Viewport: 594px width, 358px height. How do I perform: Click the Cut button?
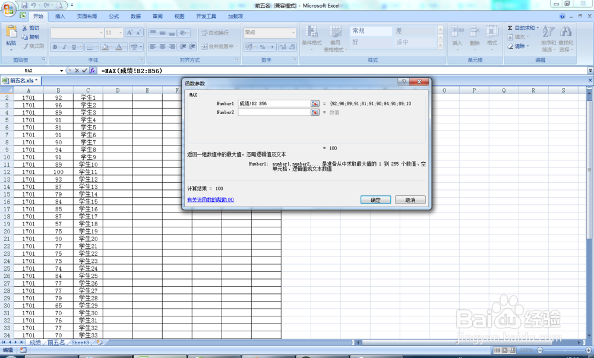coord(31,28)
